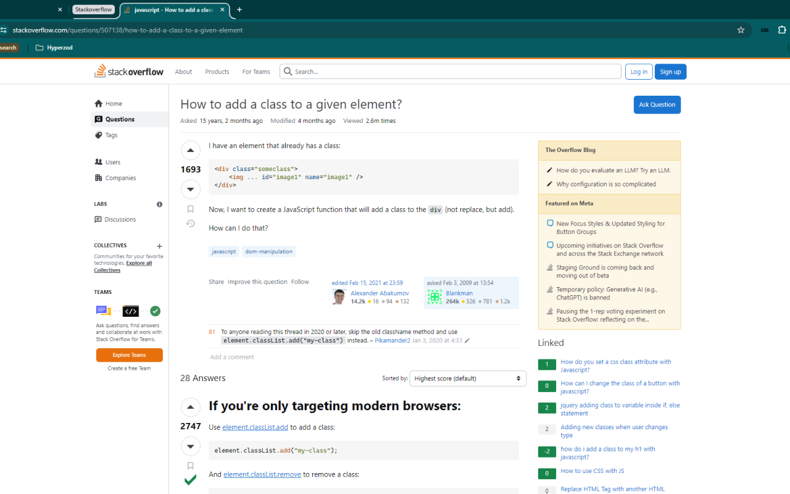Open the Products menu
The width and height of the screenshot is (790, 494).
(217, 72)
